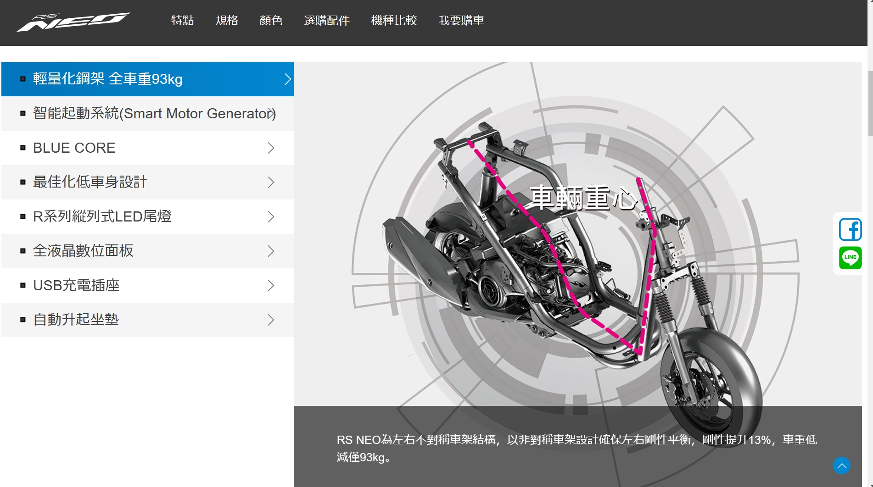Select the 全液晶數位面板 feature row
This screenshot has width=873, height=487.
click(147, 251)
